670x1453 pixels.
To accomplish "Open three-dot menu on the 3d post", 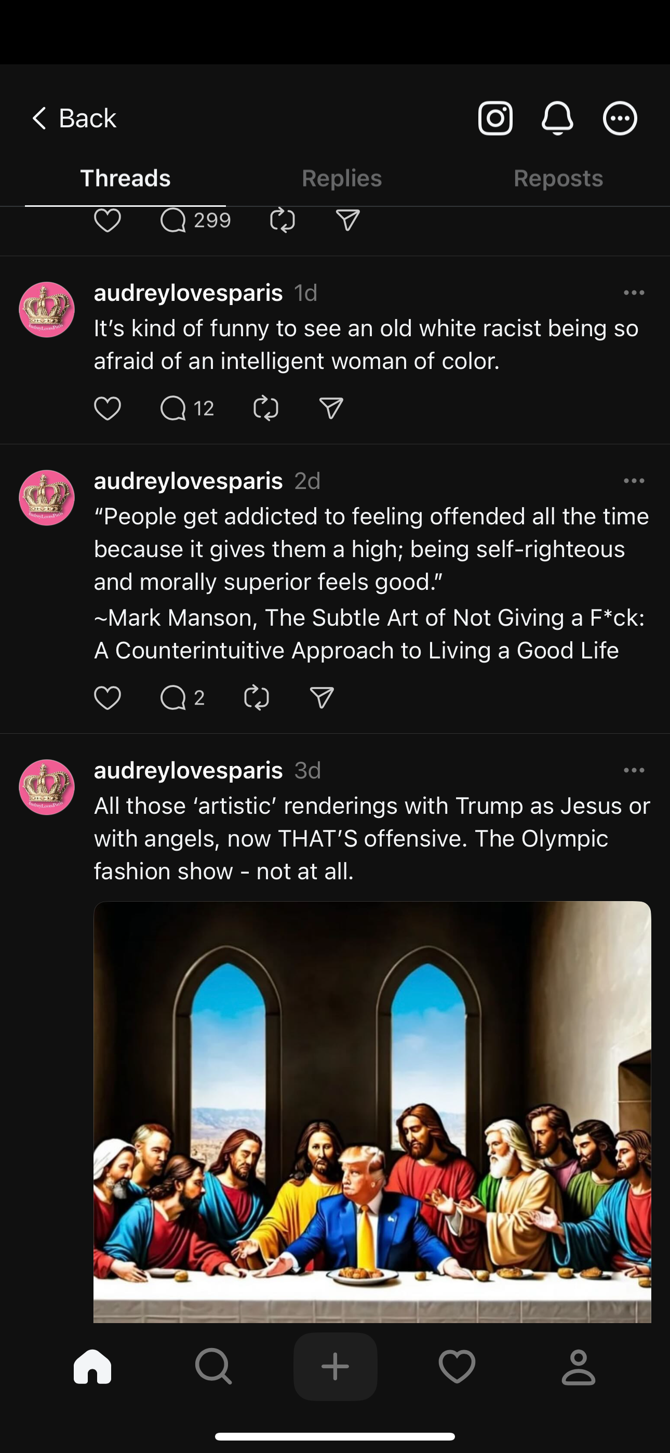I will pyautogui.click(x=634, y=770).
